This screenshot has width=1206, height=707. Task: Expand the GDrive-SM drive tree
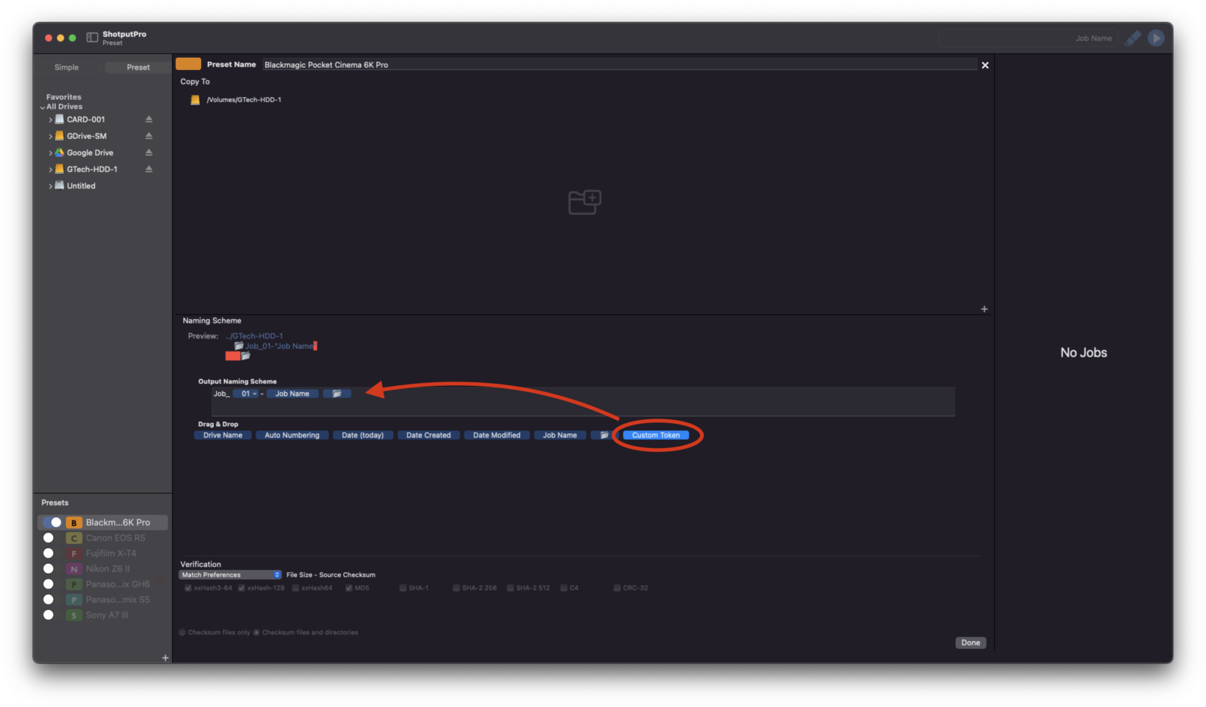click(x=51, y=137)
